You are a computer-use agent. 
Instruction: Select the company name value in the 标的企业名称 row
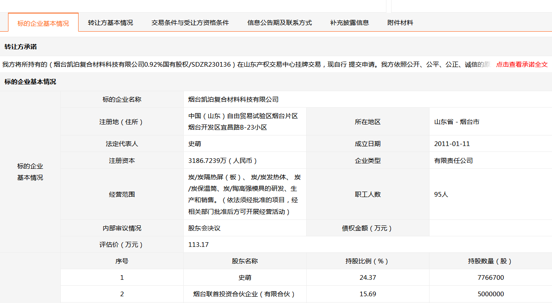click(233, 100)
